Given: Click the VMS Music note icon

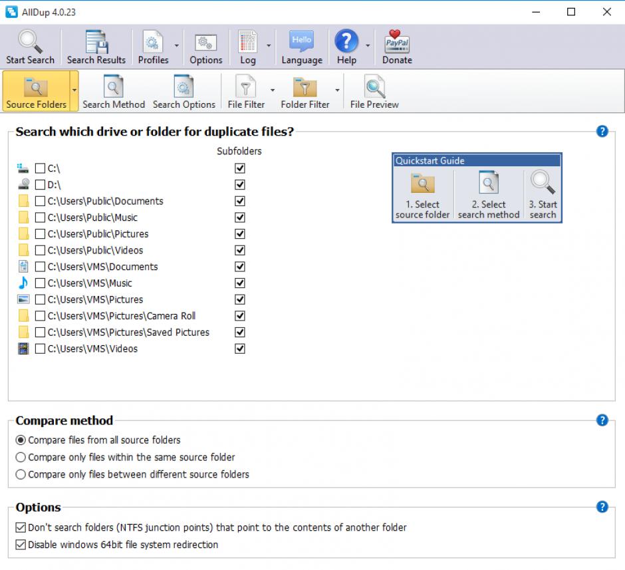Looking at the screenshot, I should coord(23,283).
